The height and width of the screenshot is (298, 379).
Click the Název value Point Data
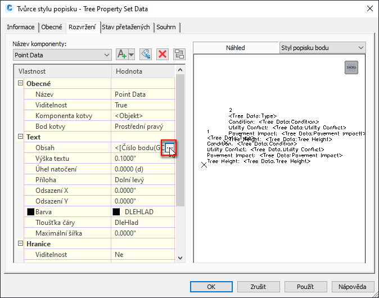point(143,94)
